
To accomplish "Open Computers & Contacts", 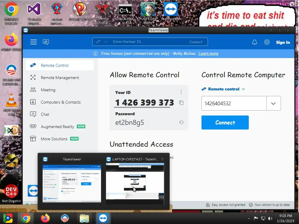I will click(x=60, y=102).
